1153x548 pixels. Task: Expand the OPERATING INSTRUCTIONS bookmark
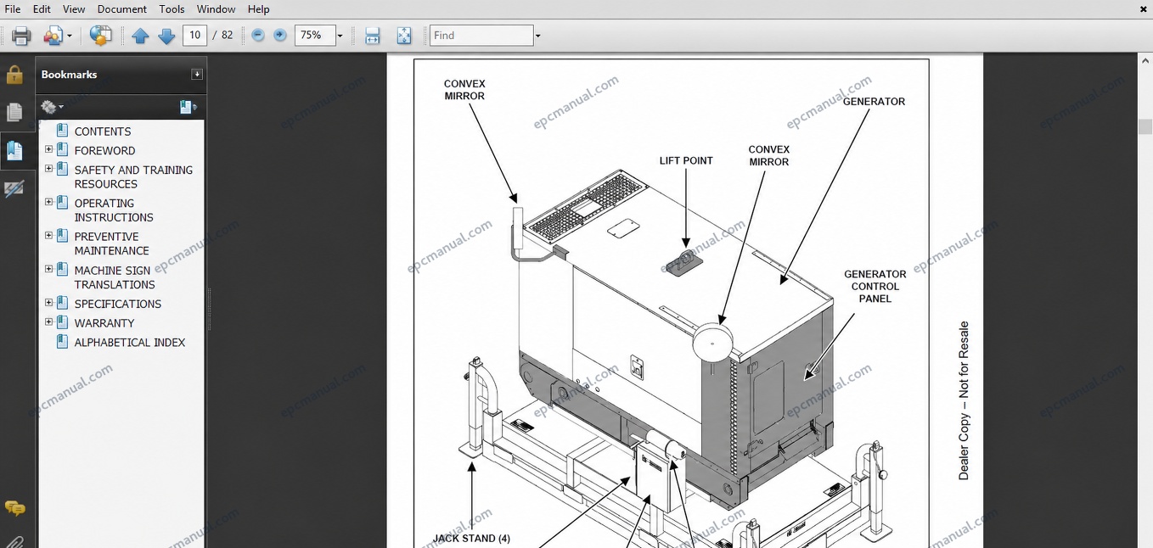48,202
